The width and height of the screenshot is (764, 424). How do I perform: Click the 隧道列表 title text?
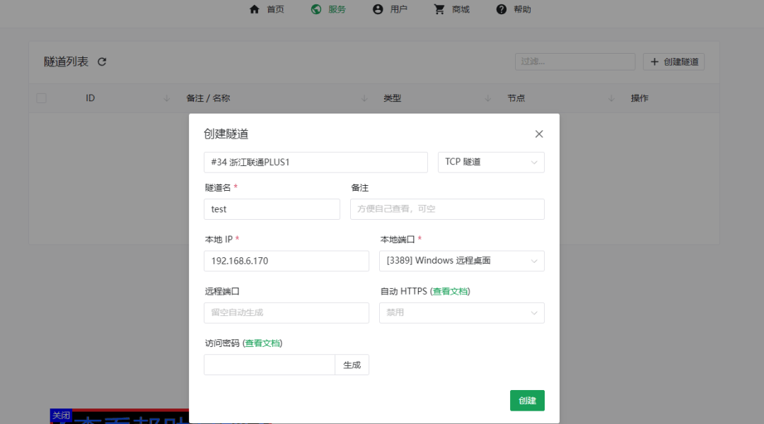pos(66,61)
